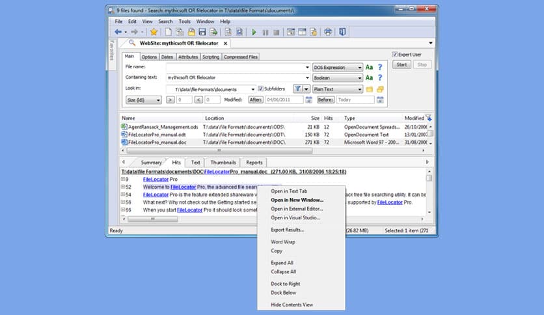The image size is (544, 315).
Task: Expand the File name history dropdown arrow
Action: (x=307, y=67)
